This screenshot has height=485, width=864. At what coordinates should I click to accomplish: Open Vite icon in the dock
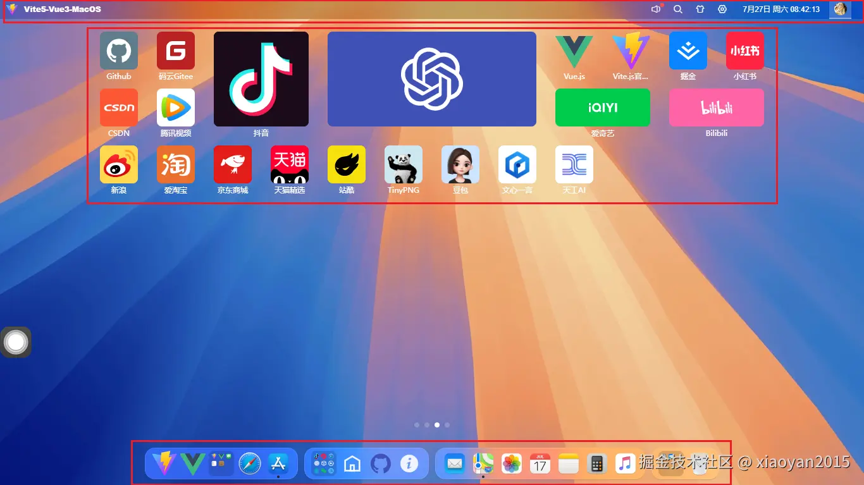164,464
